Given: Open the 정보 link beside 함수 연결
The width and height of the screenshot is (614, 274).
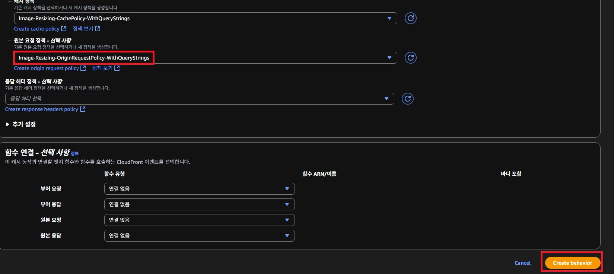Looking at the screenshot, I should coord(74,153).
